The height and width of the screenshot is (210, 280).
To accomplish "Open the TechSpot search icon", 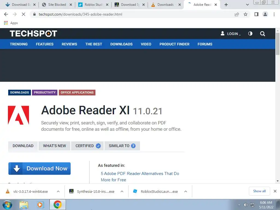I will coord(262,34).
